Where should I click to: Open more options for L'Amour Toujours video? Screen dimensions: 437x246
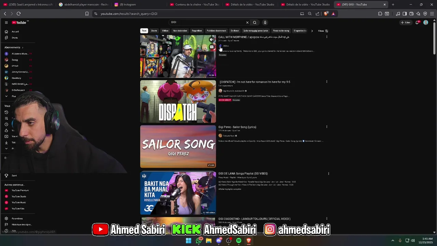coord(327,219)
